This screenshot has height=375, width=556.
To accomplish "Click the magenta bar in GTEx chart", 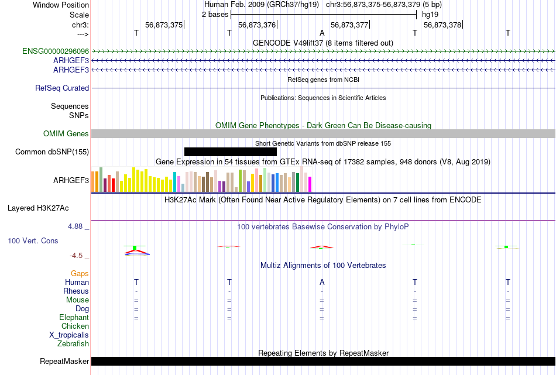I will (x=310, y=184).
